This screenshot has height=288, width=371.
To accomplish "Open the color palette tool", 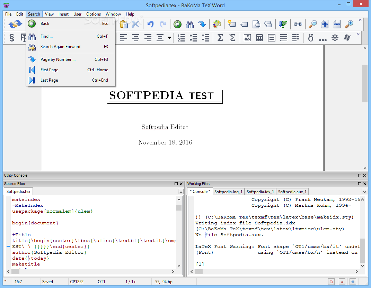I will tap(217, 24).
